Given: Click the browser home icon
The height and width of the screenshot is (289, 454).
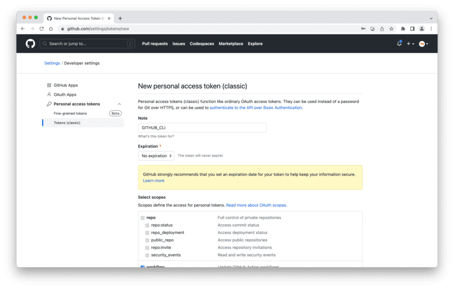Looking at the screenshot, I should coord(51,28).
